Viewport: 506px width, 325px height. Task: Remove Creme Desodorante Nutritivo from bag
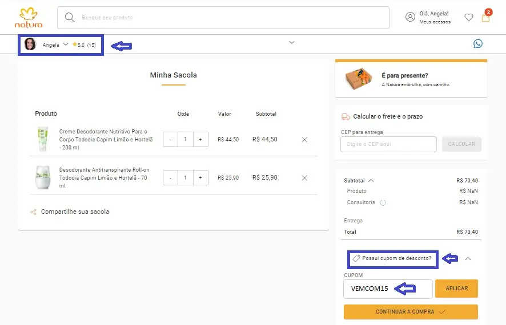pyautogui.click(x=304, y=140)
